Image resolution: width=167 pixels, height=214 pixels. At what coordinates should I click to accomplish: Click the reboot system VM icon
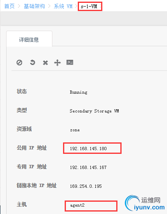point(32,63)
